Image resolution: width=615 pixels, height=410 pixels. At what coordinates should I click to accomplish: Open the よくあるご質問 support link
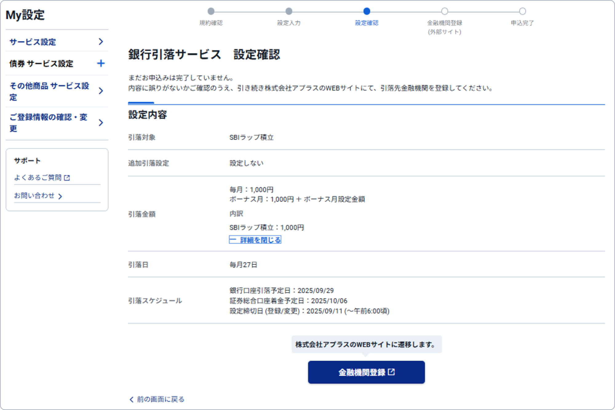click(38, 178)
